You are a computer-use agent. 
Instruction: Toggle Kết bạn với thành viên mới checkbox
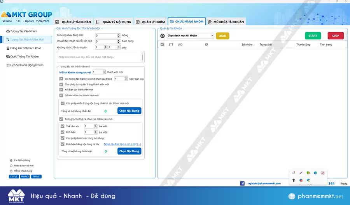61,90
